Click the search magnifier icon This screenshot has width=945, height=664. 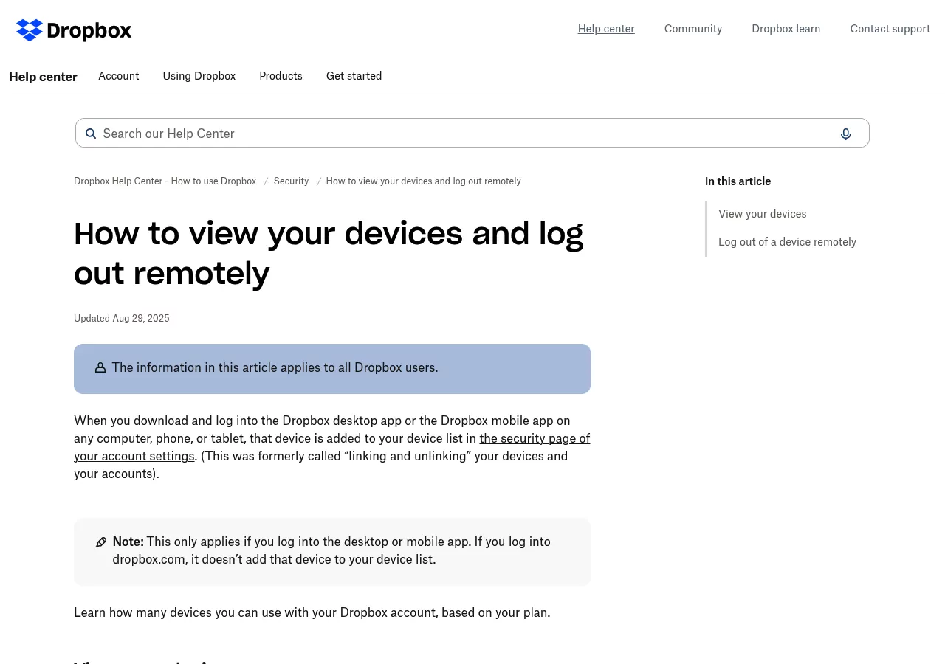tap(91, 134)
